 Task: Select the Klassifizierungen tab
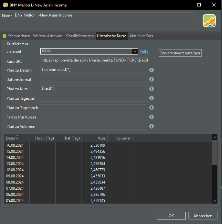click(79, 36)
